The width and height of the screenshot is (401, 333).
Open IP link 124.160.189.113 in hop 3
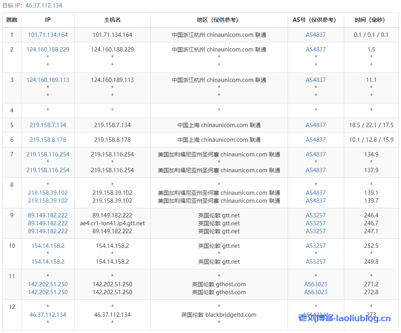(x=48, y=80)
